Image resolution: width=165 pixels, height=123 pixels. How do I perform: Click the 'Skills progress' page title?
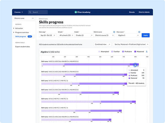pyautogui.click(x=51, y=22)
